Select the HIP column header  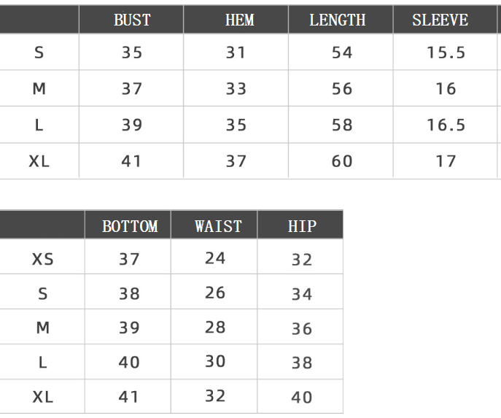(302, 226)
